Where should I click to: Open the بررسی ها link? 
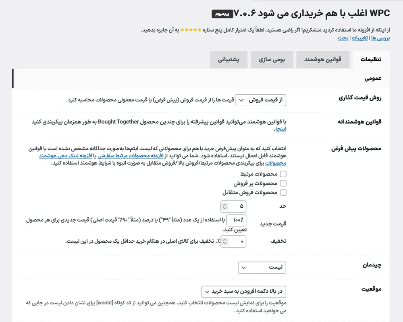coord(380,38)
